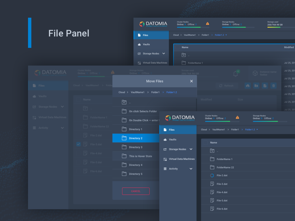The width and height of the screenshot is (295, 221).
Task: Open the notifications bell in dimmed window
Action: [236, 74]
